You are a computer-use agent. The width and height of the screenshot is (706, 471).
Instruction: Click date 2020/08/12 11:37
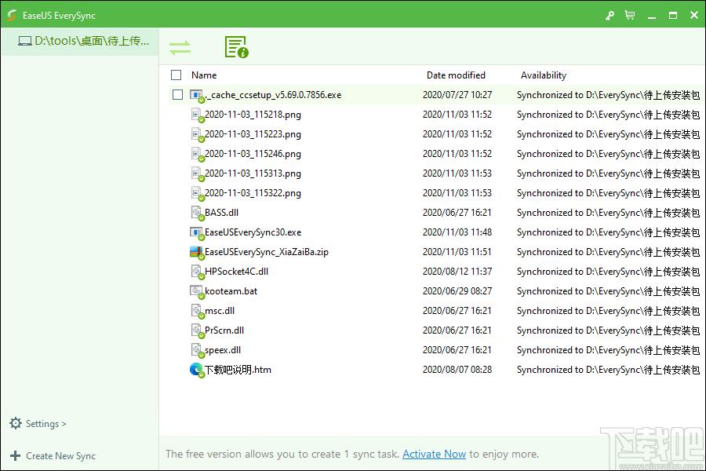[457, 272]
